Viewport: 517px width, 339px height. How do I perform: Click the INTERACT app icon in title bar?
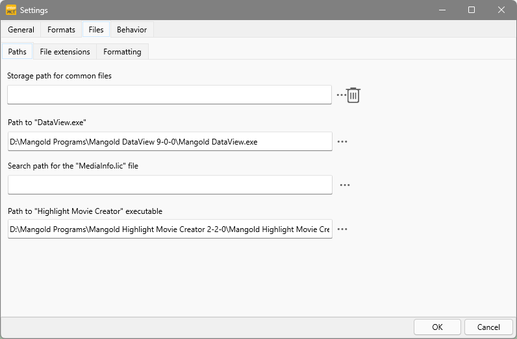point(11,10)
